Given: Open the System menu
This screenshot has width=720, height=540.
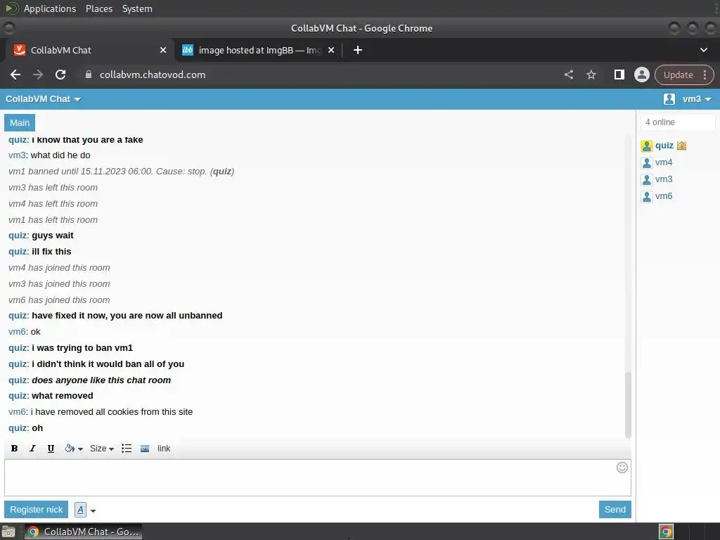Looking at the screenshot, I should 137,8.
